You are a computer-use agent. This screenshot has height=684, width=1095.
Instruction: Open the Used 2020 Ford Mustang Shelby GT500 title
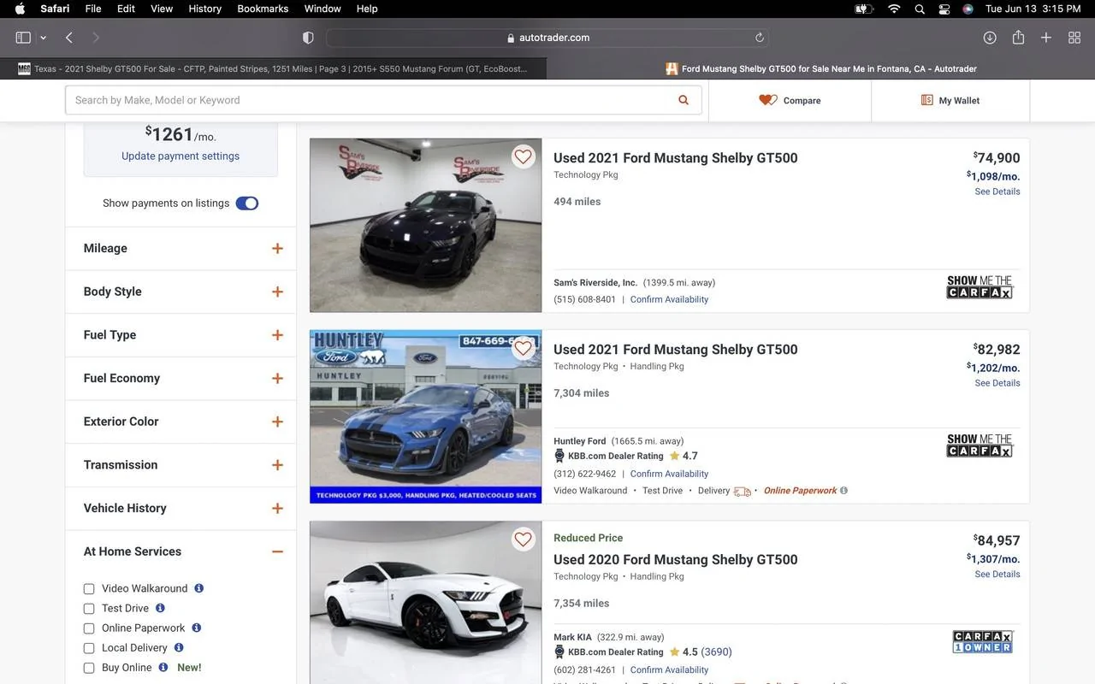point(676,559)
